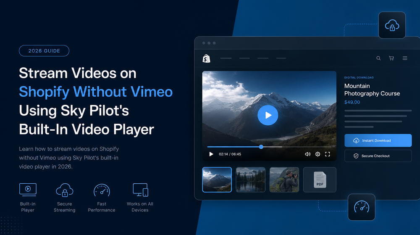The image size is (420, 235).
Task: Click the Secure Streaming cloud lock icon
Action: point(65,190)
